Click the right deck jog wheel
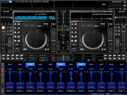The width and height of the screenshot is (127, 95). (x=93, y=39)
